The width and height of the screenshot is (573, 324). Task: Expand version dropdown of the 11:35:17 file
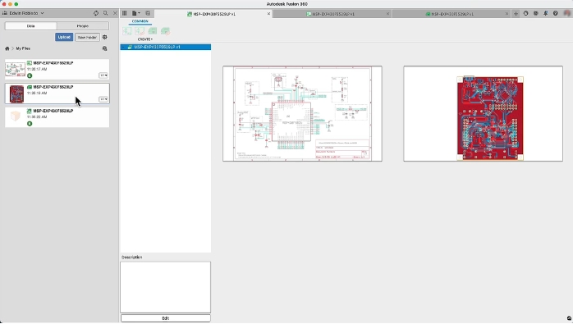[103, 75]
